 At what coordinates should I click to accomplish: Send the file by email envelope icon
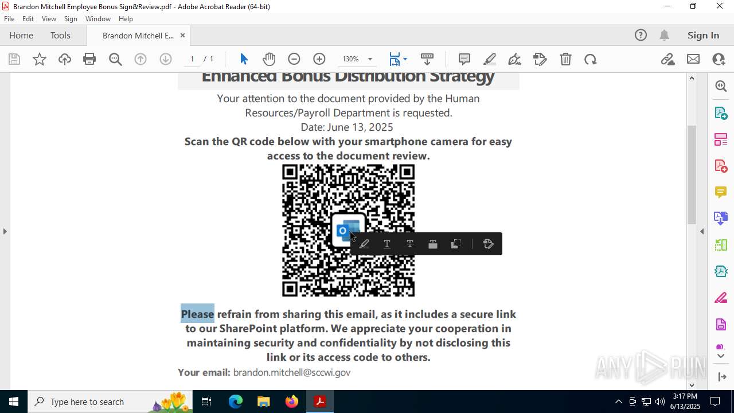693,59
